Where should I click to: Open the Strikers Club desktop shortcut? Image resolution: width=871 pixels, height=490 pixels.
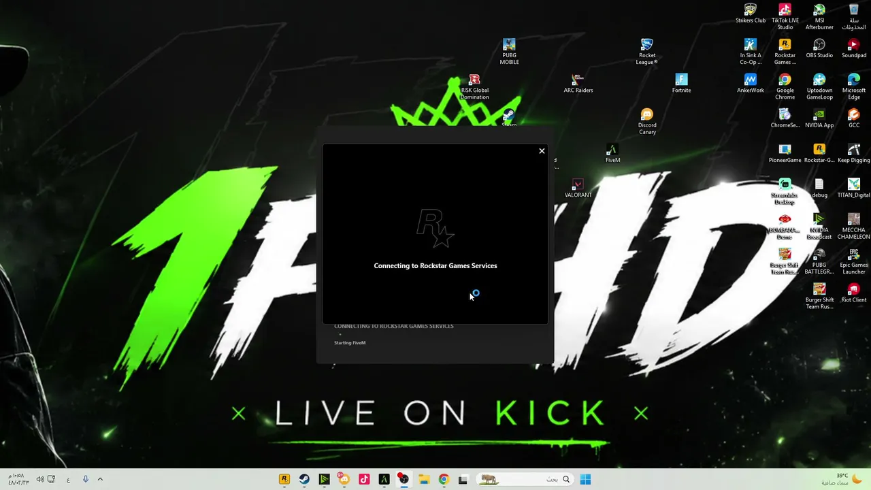point(750,14)
